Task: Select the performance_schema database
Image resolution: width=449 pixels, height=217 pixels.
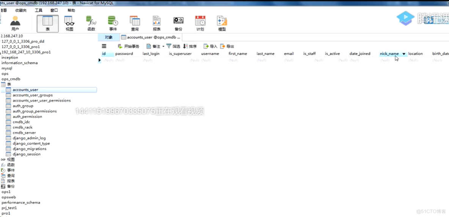Action: (x=20, y=203)
